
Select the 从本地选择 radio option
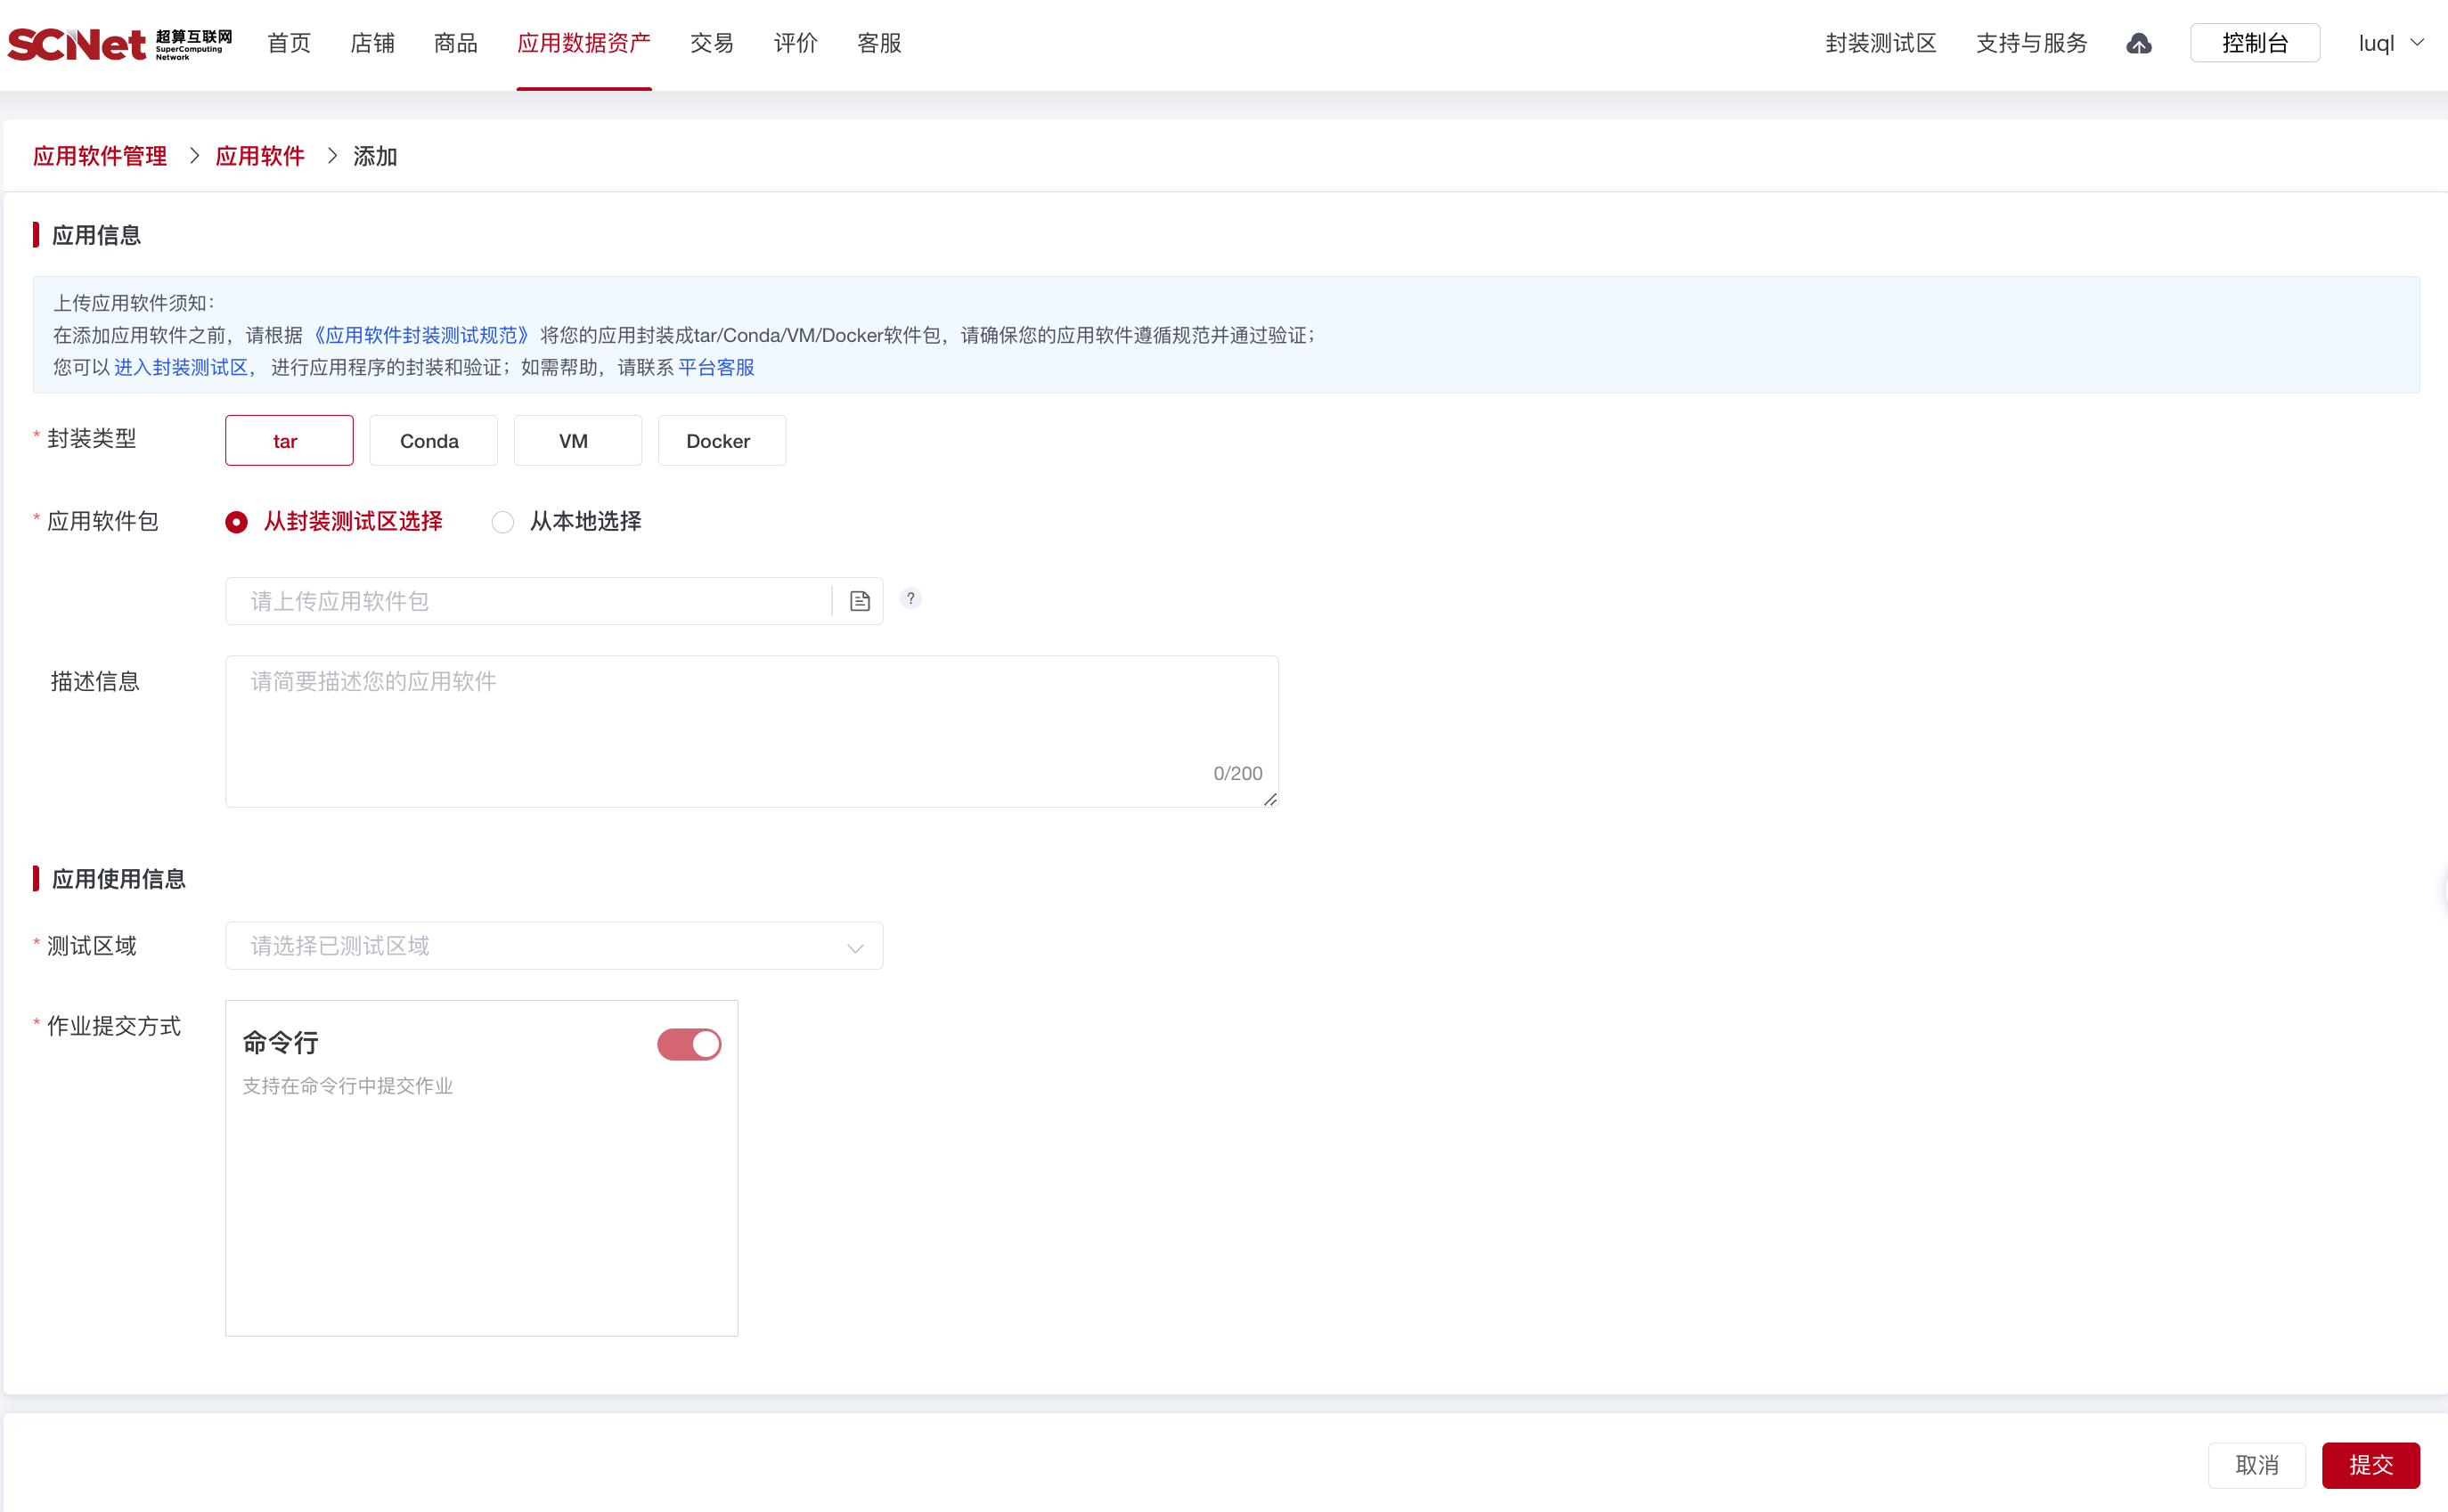click(503, 521)
